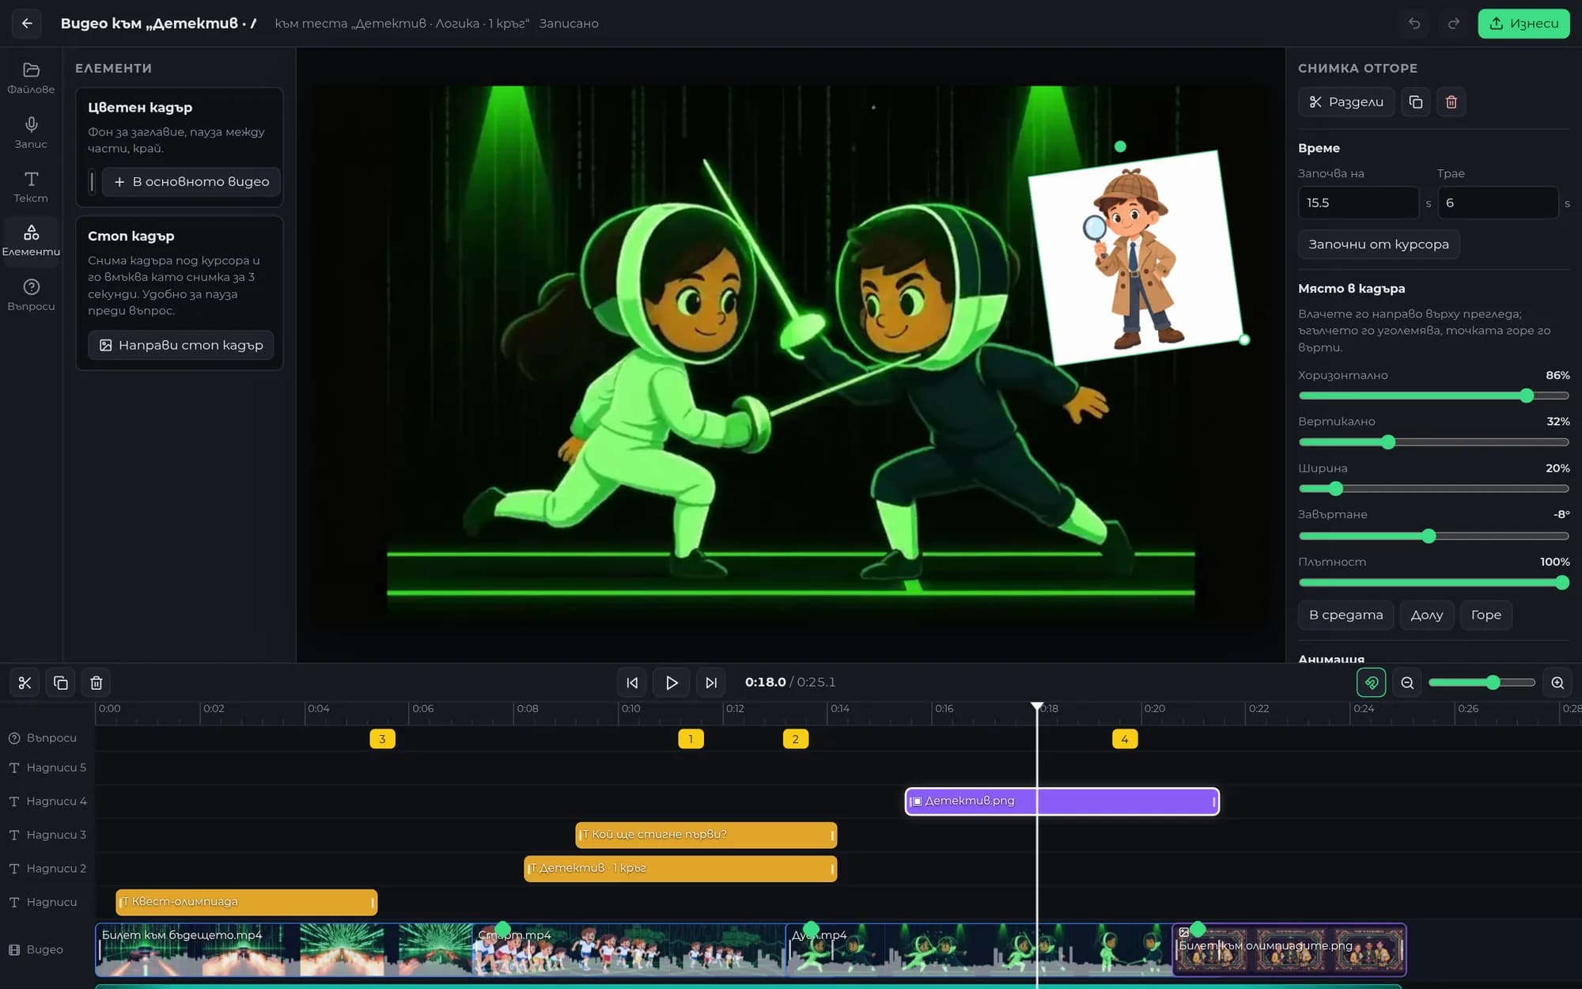Open the color swatch for Цветен кадър
Screen dimensions: 1582x989
pos(92,182)
